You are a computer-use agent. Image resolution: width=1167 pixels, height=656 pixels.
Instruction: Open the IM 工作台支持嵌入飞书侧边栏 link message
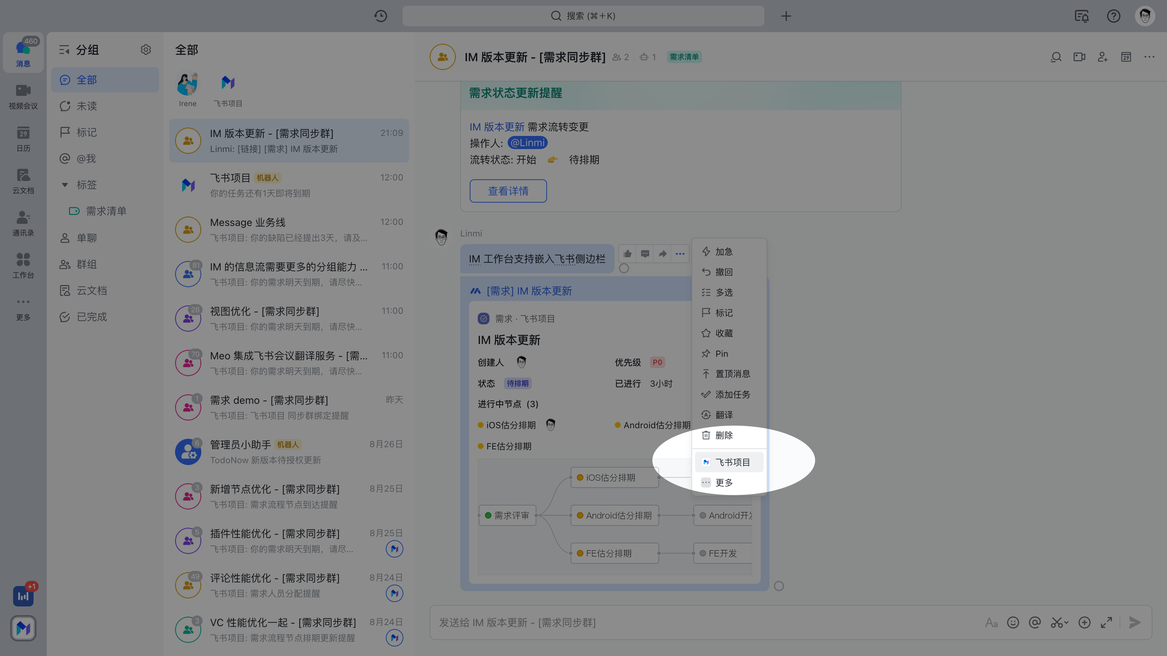click(537, 259)
